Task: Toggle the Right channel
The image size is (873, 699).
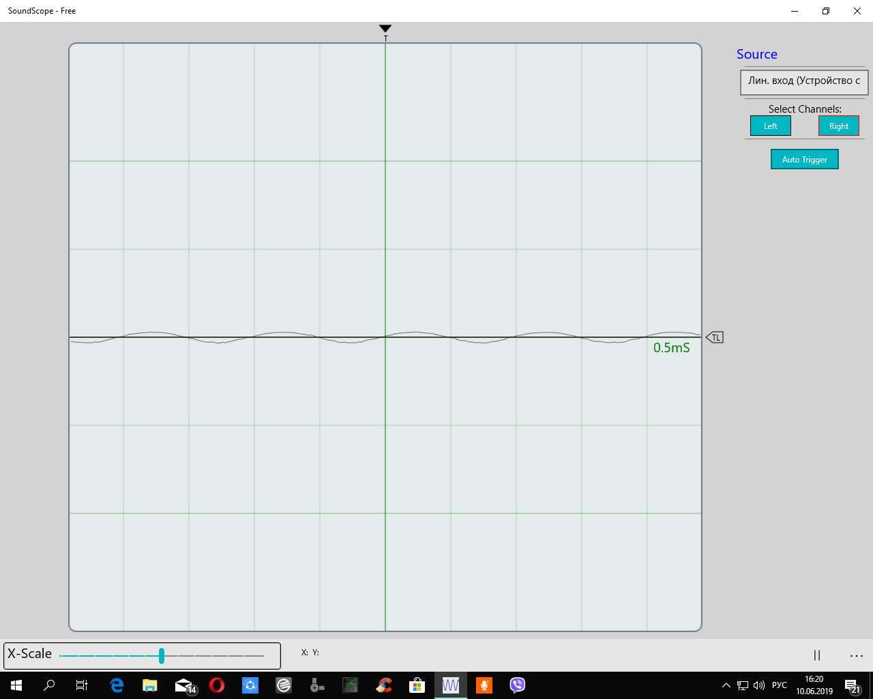Action: tap(838, 126)
